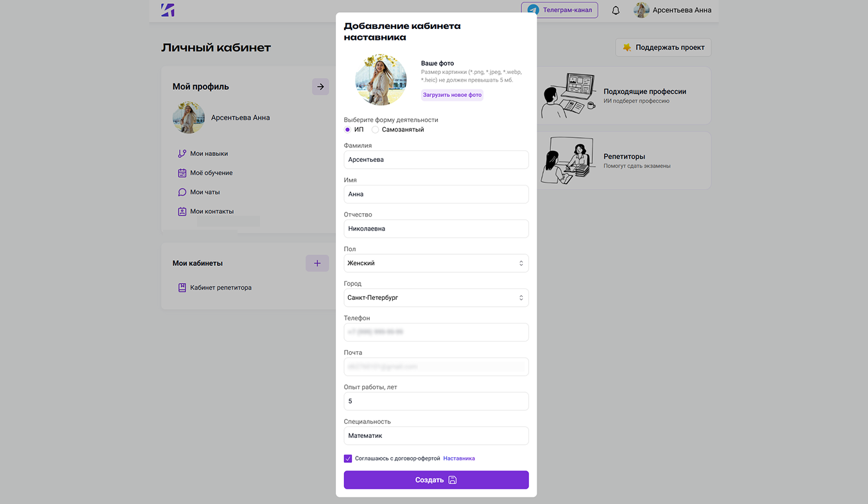Expand the Город dropdown
The width and height of the screenshot is (868, 504).
tap(436, 298)
